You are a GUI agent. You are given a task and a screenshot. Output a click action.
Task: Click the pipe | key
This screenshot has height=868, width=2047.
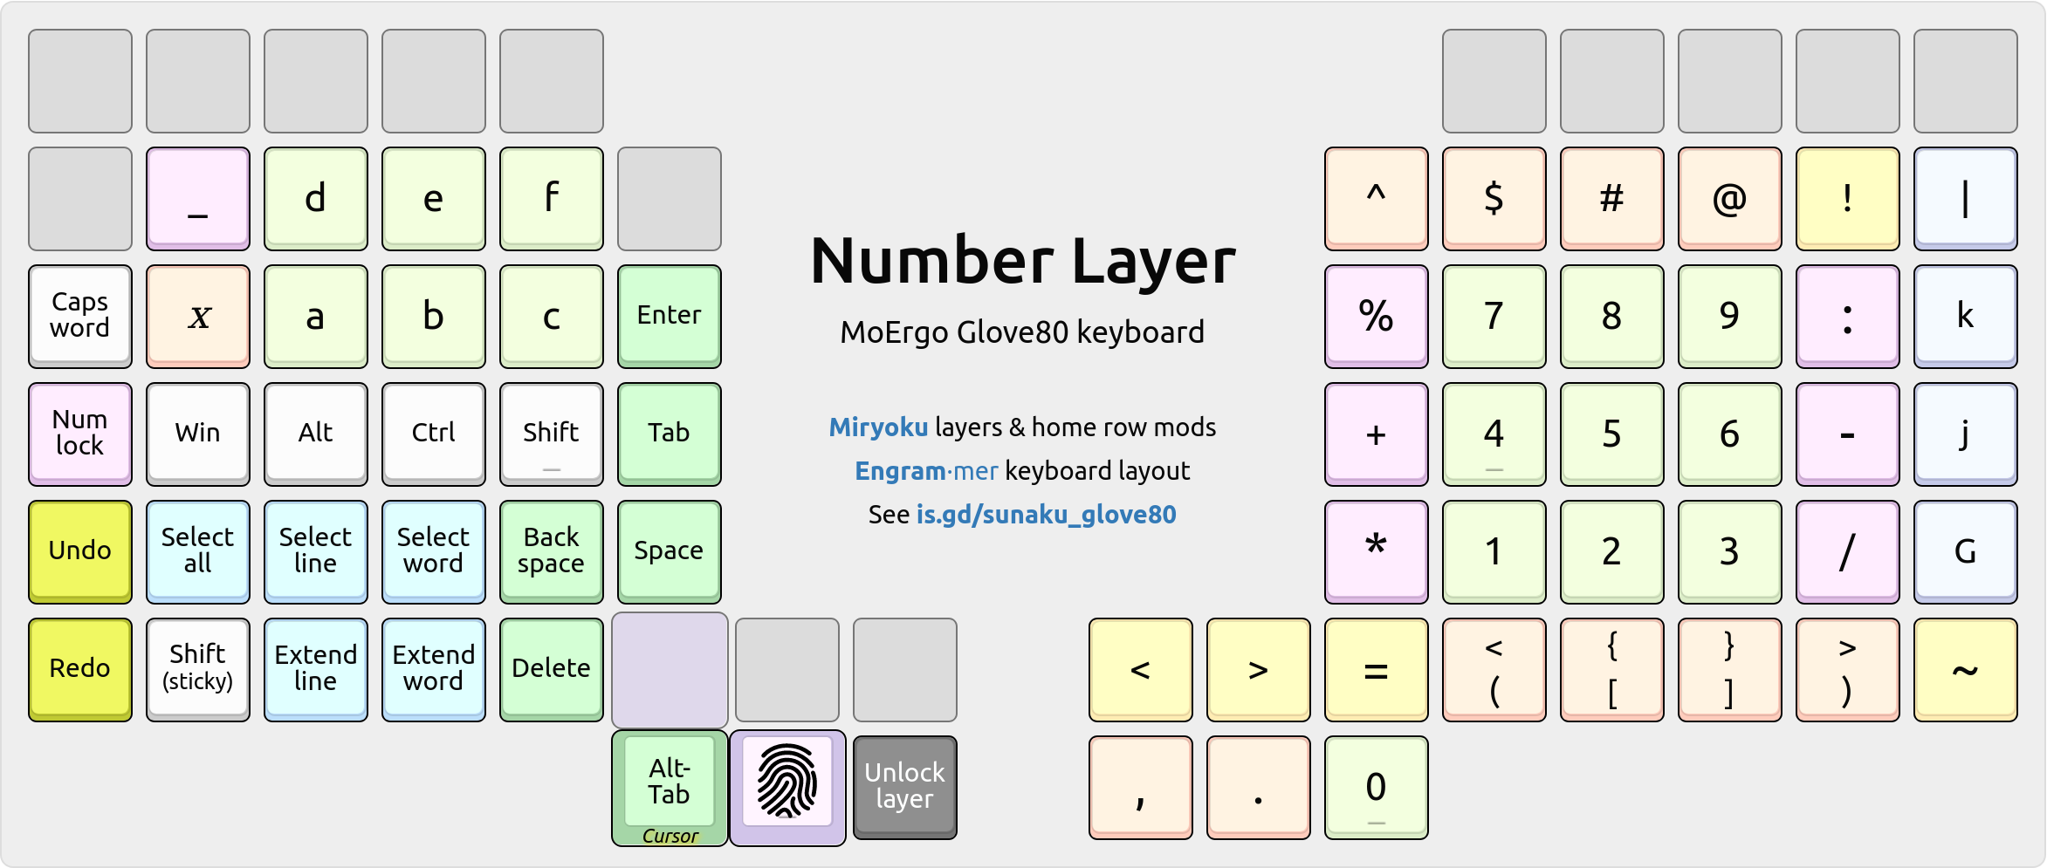(x=1966, y=199)
